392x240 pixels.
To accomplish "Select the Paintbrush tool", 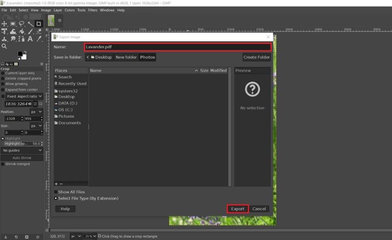I will (x=30, y=31).
